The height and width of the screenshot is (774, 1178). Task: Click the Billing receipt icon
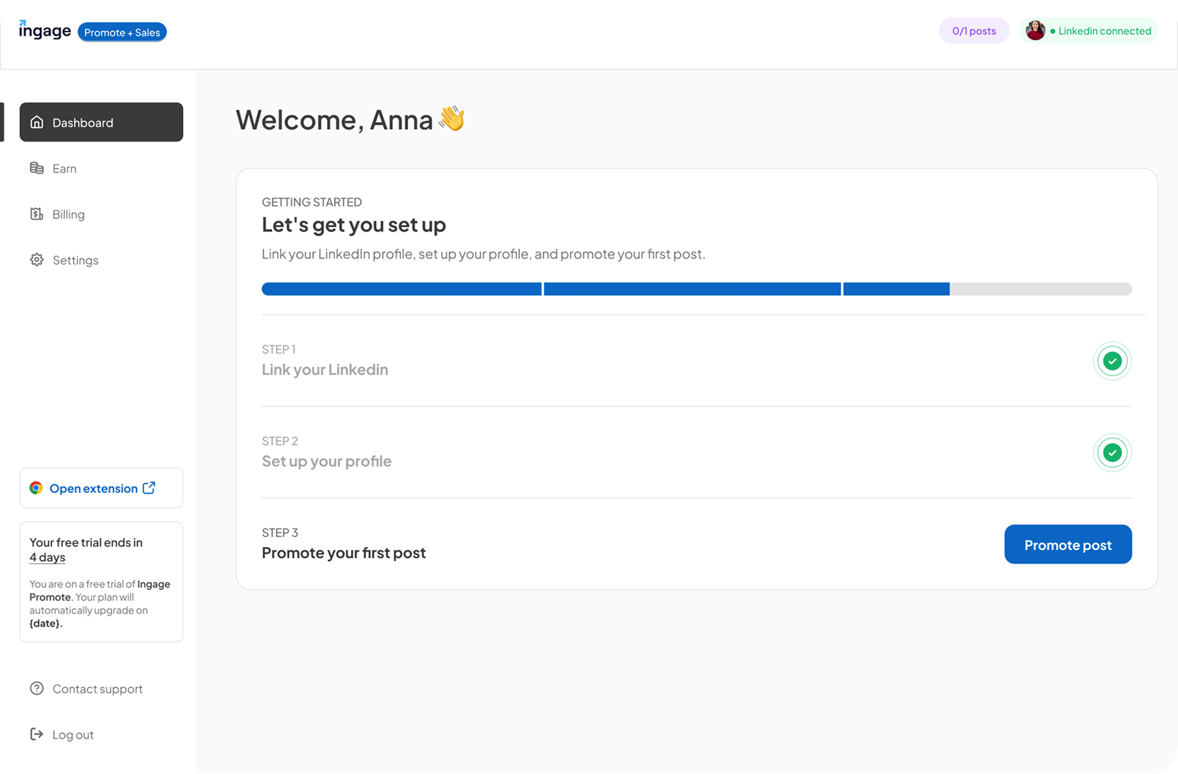pyautogui.click(x=37, y=214)
